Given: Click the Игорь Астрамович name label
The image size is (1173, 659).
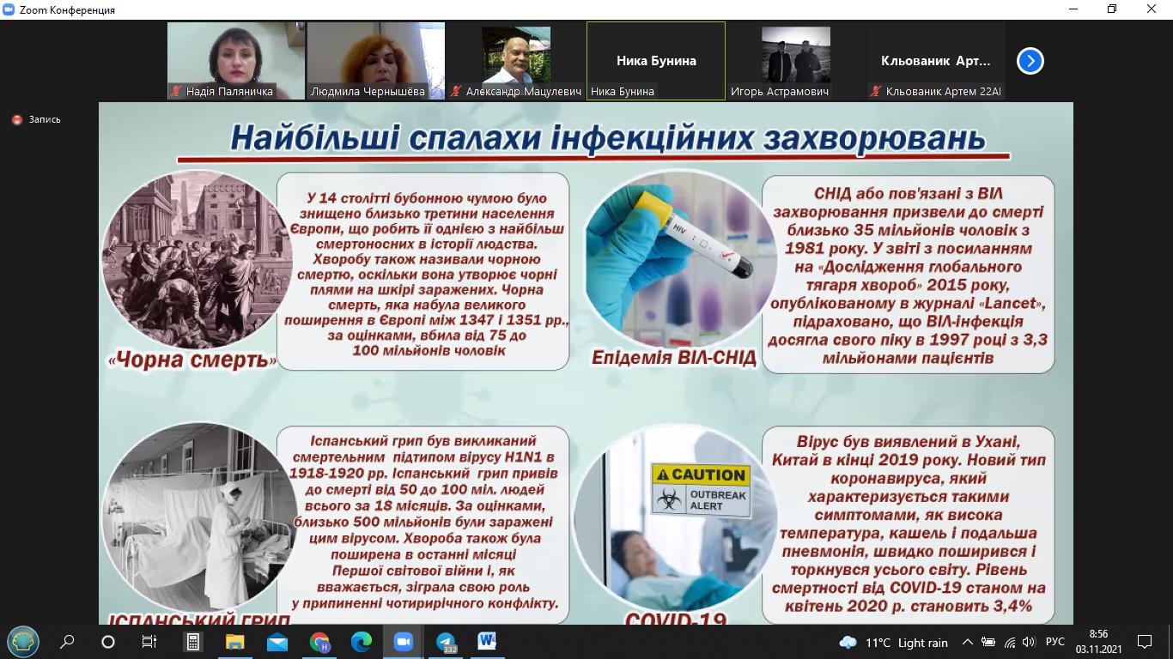Looking at the screenshot, I should [780, 92].
